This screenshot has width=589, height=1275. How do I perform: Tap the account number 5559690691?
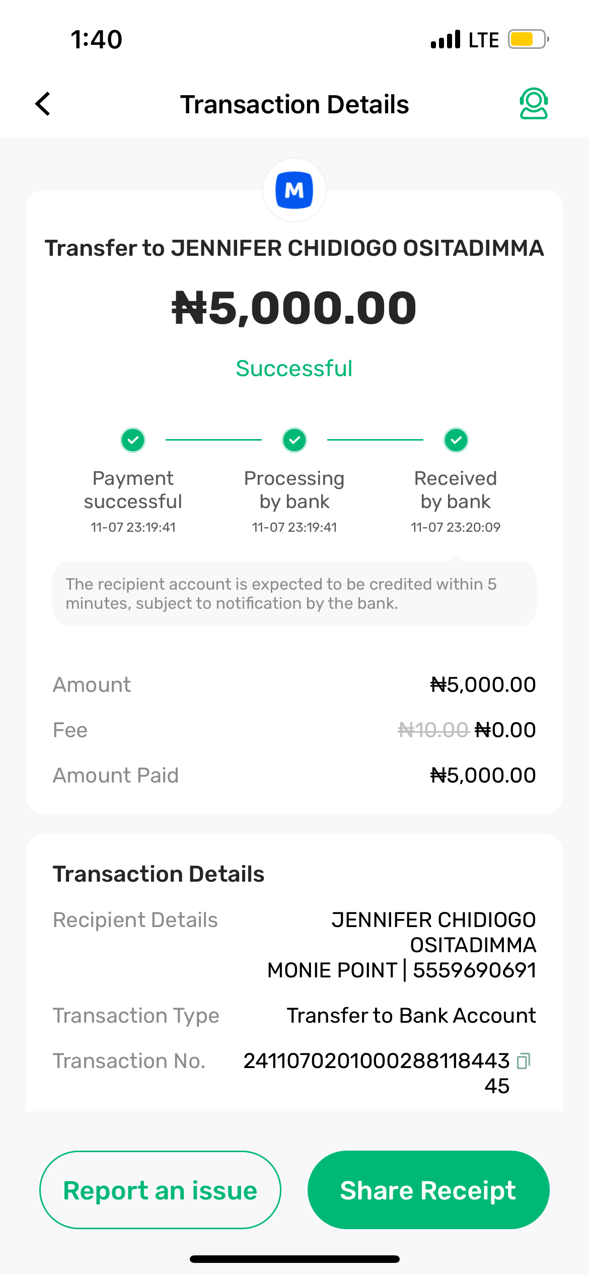coord(474,970)
